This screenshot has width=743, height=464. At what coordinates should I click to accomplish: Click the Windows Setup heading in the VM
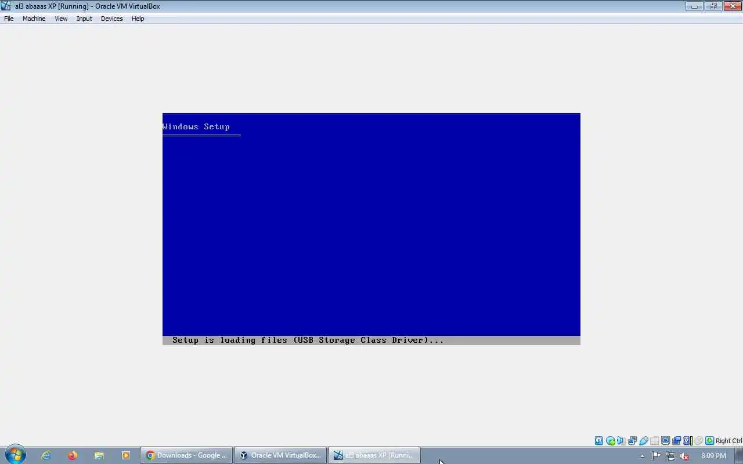pos(196,126)
